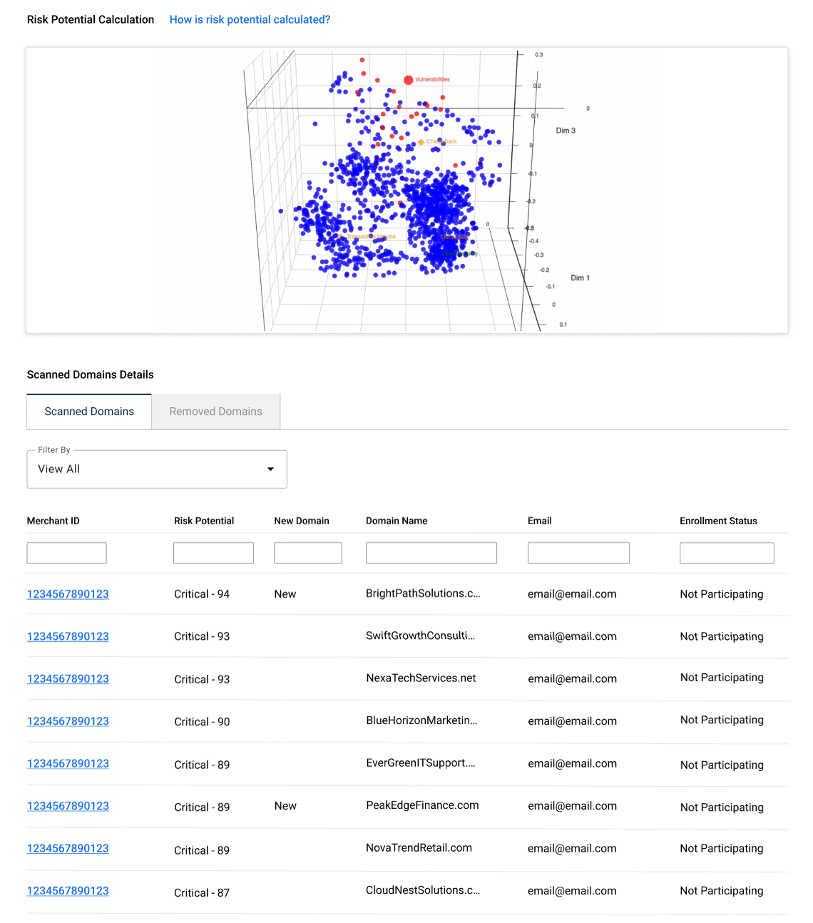813x923 pixels.
Task: Click the 'Critical - 94' risk value
Action: coord(202,594)
